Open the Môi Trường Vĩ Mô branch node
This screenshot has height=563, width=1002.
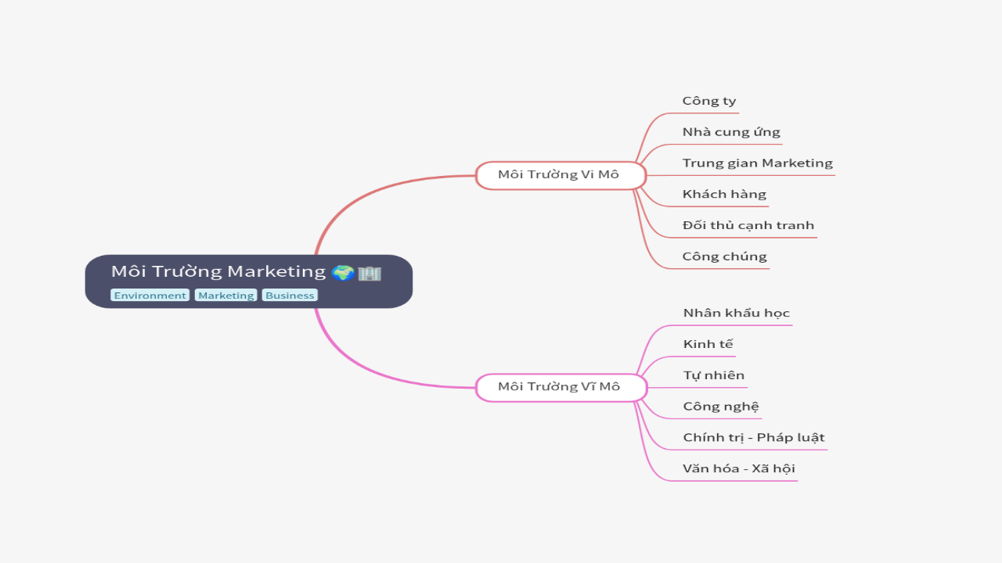click(560, 386)
